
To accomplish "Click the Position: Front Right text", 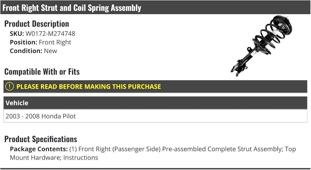I will click(x=40, y=42).
